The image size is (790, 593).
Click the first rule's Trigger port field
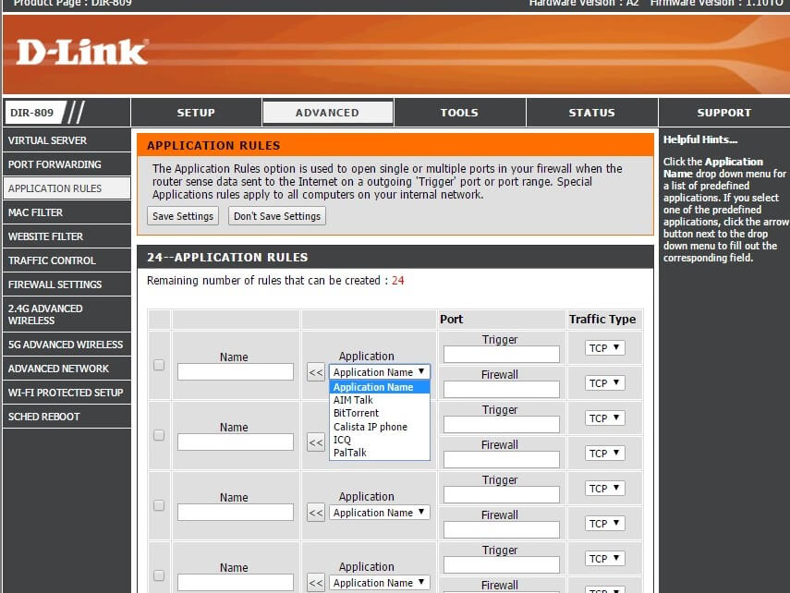click(502, 354)
